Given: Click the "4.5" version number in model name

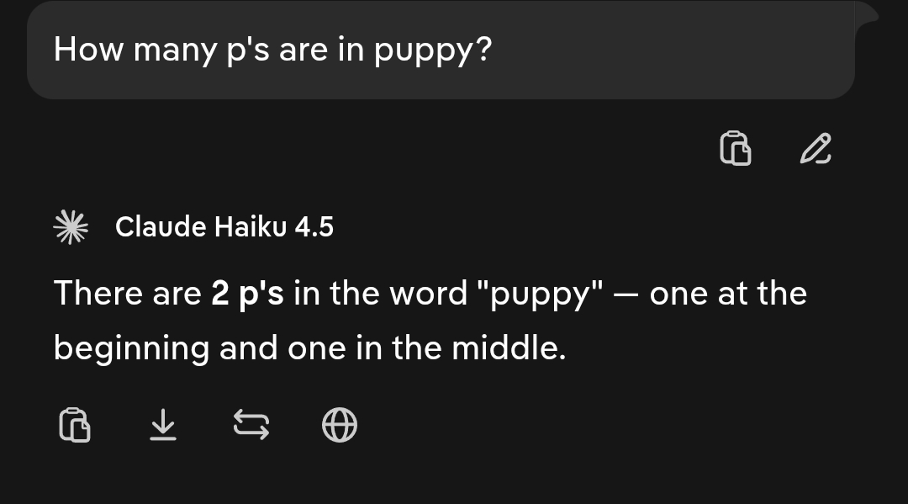Looking at the screenshot, I should pyautogui.click(x=314, y=227).
